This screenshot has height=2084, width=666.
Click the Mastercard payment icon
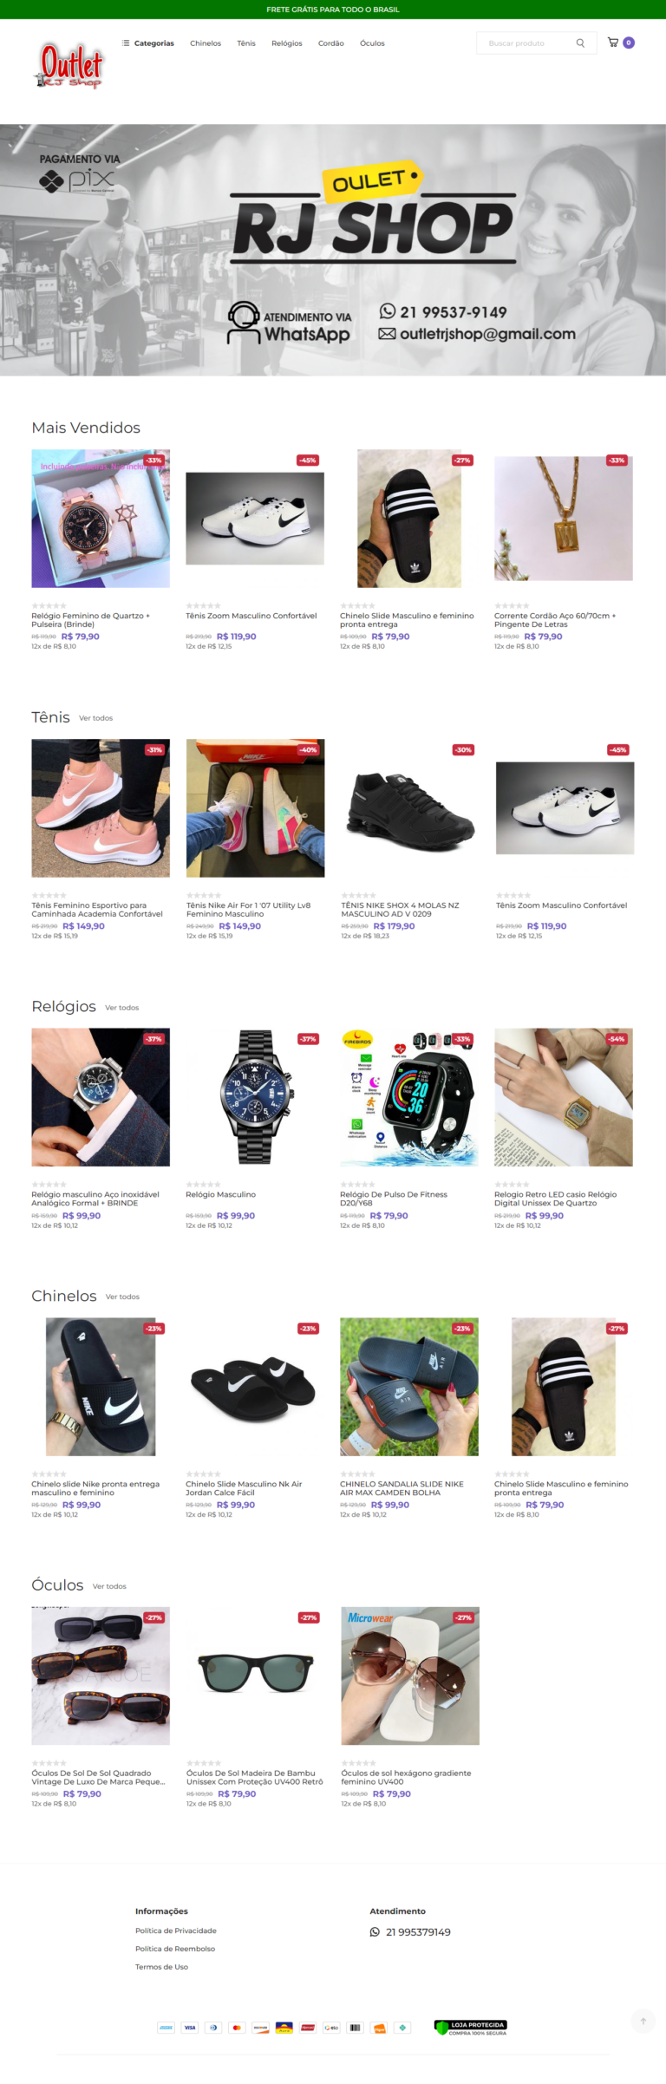pos(237,2028)
